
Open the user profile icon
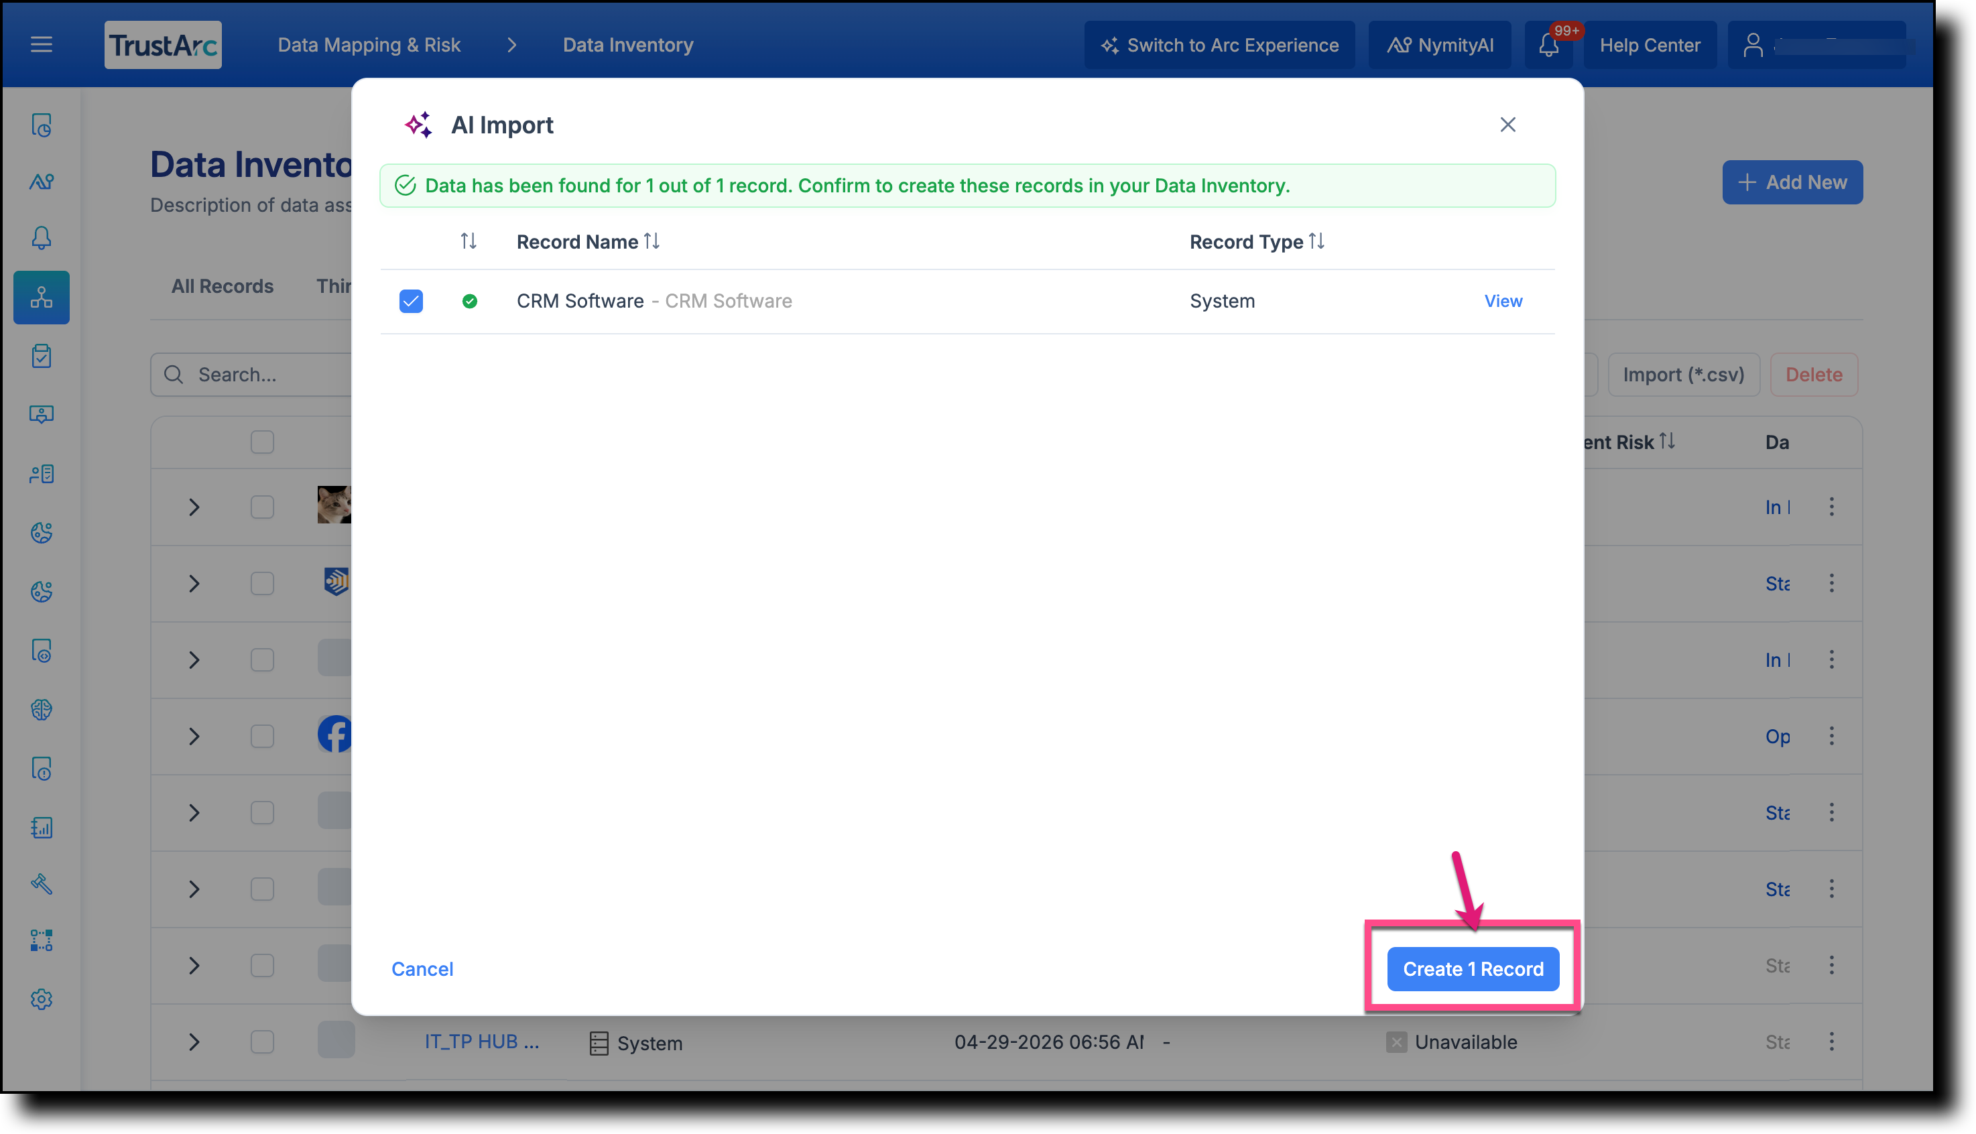pos(1753,45)
